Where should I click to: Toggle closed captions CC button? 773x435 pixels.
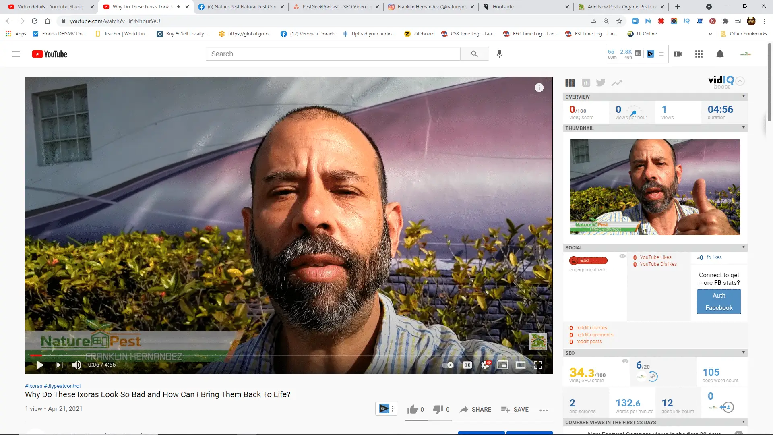[467, 365]
